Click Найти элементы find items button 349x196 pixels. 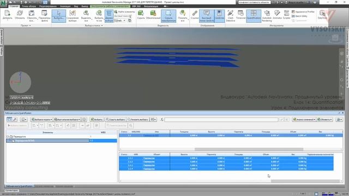click(x=125, y=11)
